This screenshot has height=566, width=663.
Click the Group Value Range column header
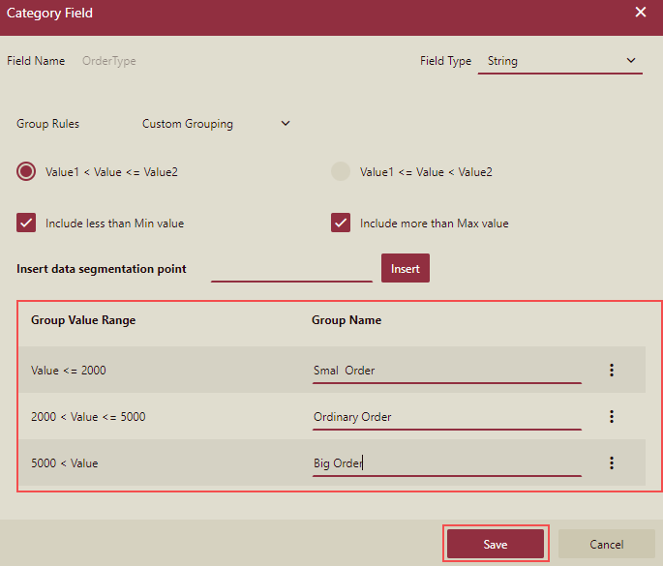coord(83,320)
